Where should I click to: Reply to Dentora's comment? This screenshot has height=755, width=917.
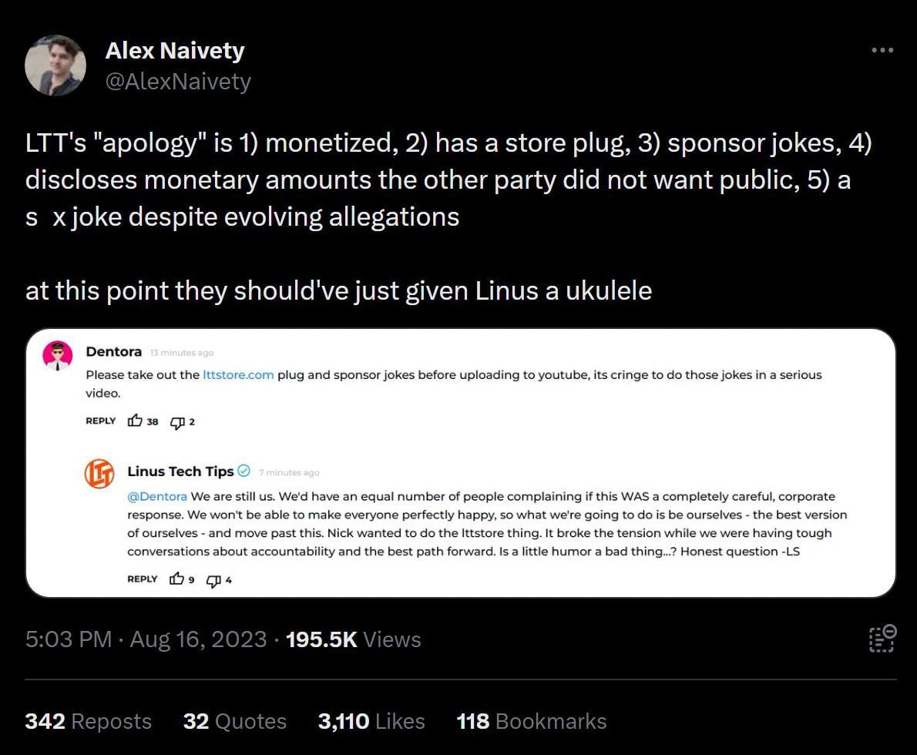pyautogui.click(x=100, y=421)
